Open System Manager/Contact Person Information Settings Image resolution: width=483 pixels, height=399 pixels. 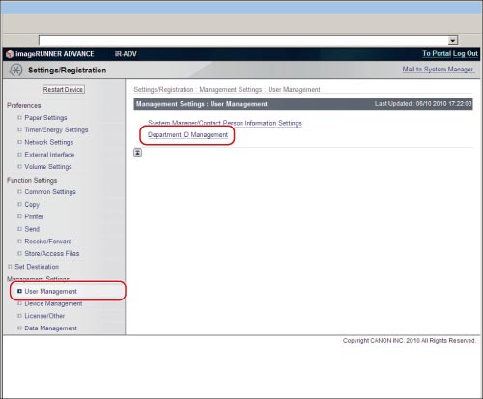click(x=225, y=123)
